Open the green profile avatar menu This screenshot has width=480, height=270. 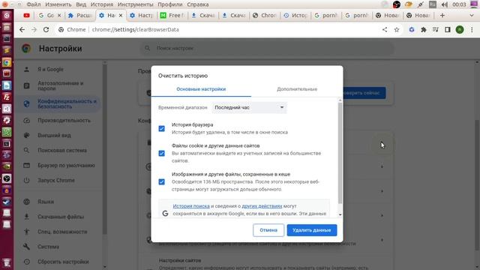click(460, 30)
